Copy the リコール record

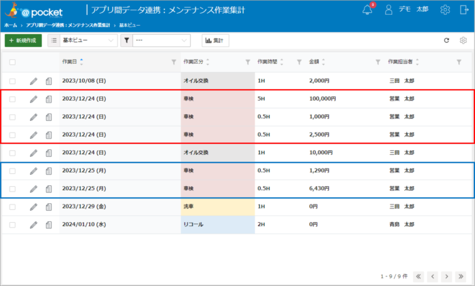49,225
